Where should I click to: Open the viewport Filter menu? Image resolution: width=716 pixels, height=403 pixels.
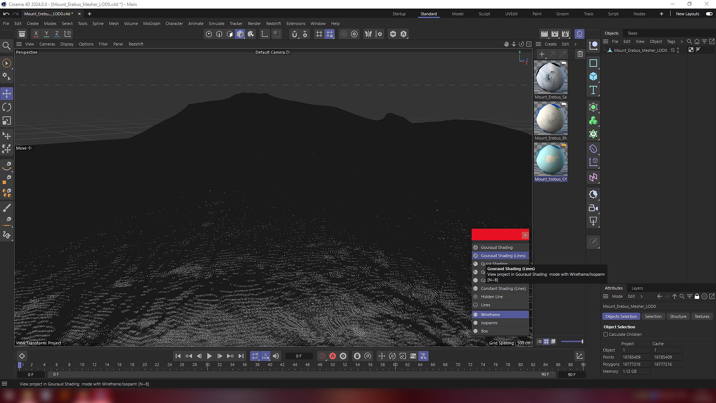point(103,44)
